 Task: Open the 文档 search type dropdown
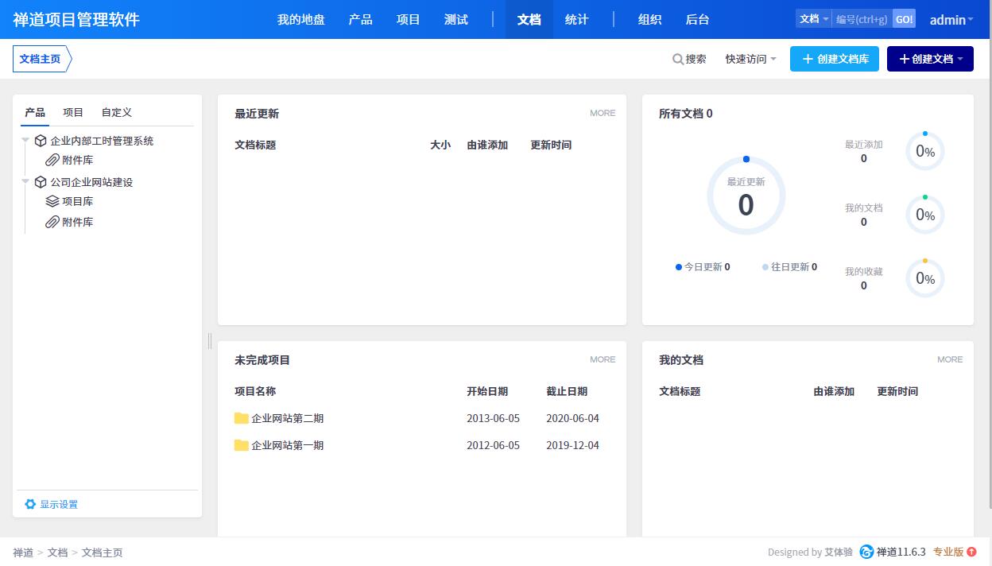tap(814, 19)
